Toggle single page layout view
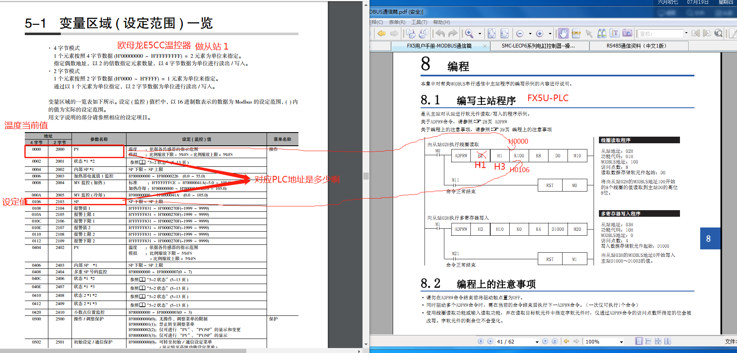This screenshot has height=353, width=737. (639, 341)
